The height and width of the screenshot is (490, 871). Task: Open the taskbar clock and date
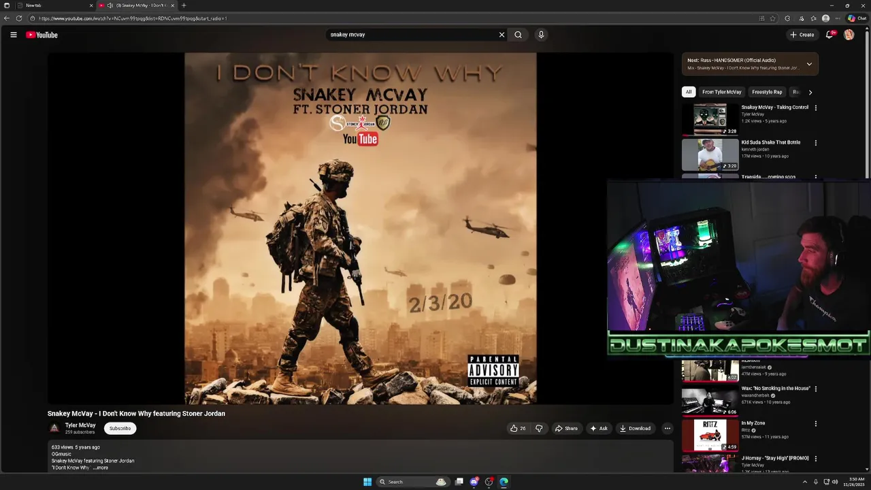853,482
